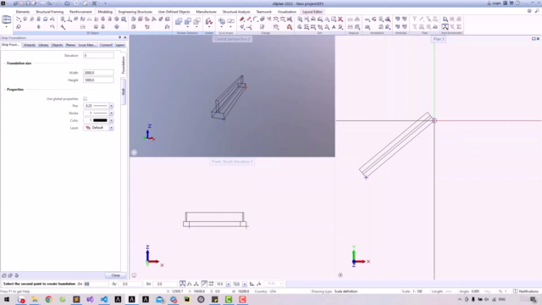This screenshot has height=305, width=542.
Task: Click the Update icon in ribbon
Action: point(209,22)
